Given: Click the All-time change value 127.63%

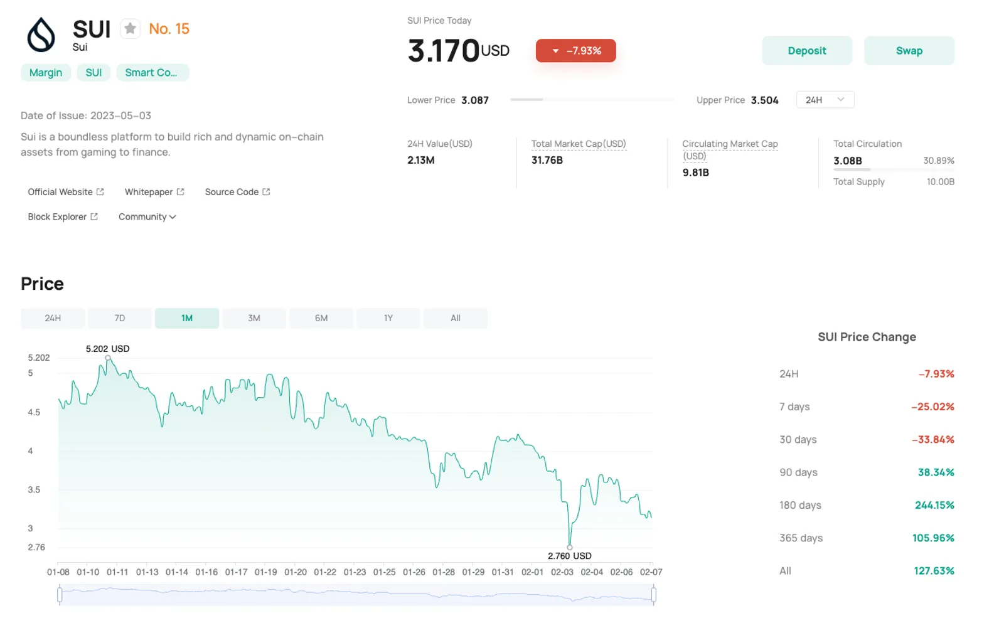Looking at the screenshot, I should point(934,571).
